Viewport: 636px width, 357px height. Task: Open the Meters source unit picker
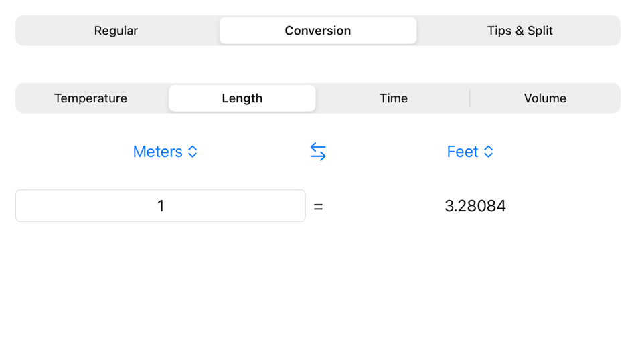[x=165, y=152]
